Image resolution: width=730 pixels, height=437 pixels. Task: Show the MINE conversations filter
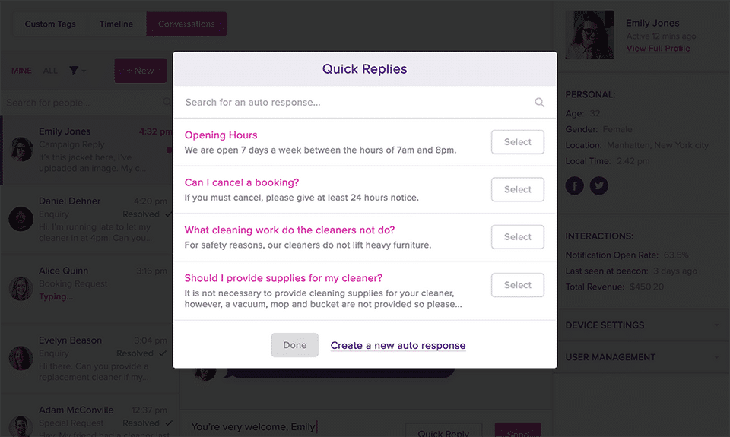tap(21, 71)
